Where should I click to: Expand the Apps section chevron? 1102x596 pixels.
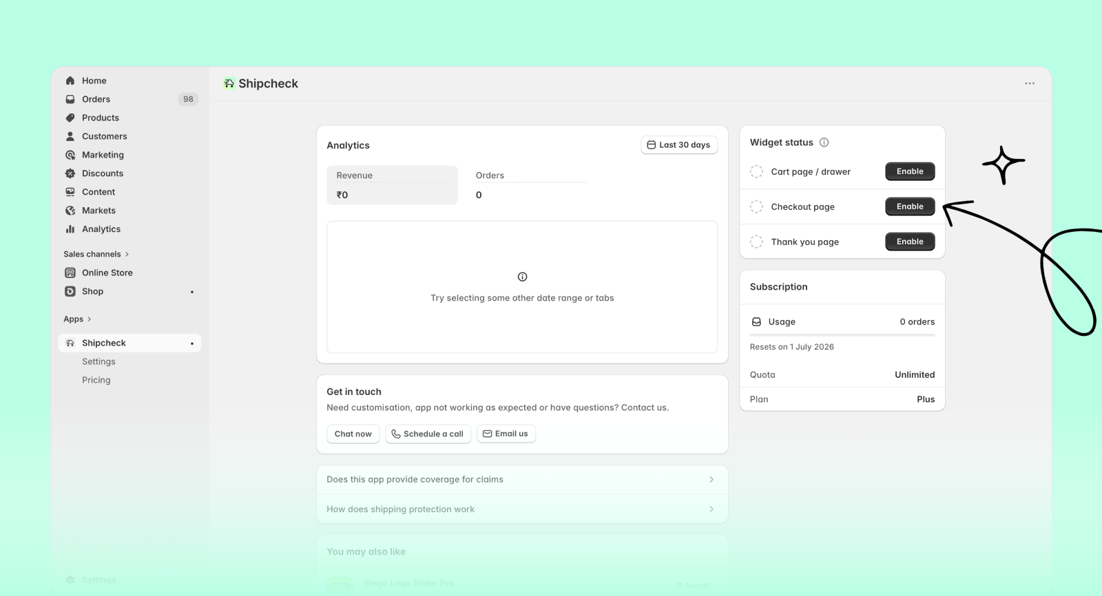coord(90,319)
